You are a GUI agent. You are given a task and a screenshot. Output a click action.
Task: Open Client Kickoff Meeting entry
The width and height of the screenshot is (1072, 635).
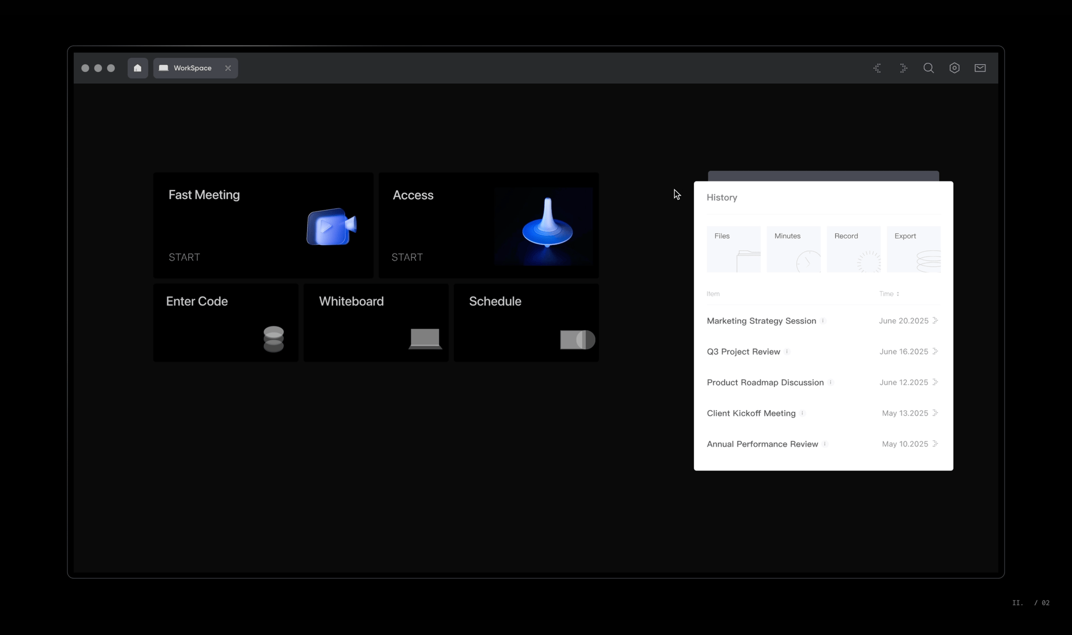point(751,413)
